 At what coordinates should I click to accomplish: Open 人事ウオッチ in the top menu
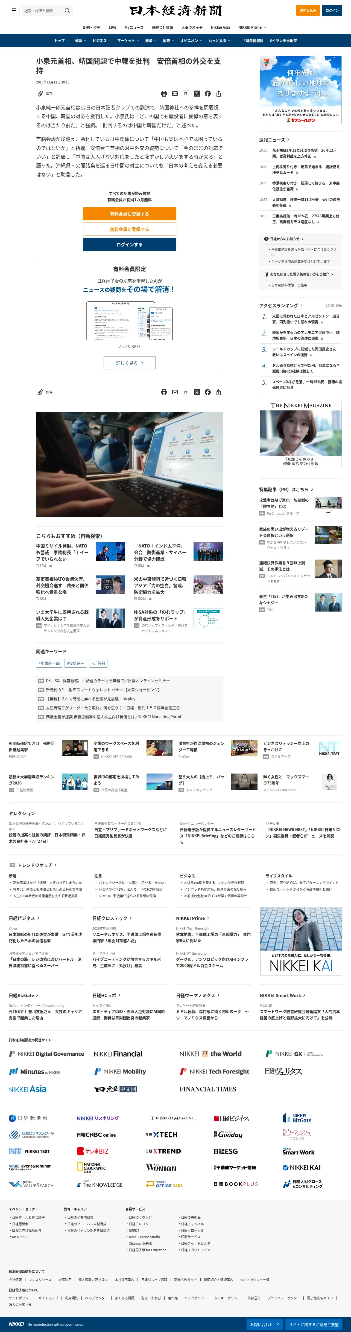click(x=192, y=27)
